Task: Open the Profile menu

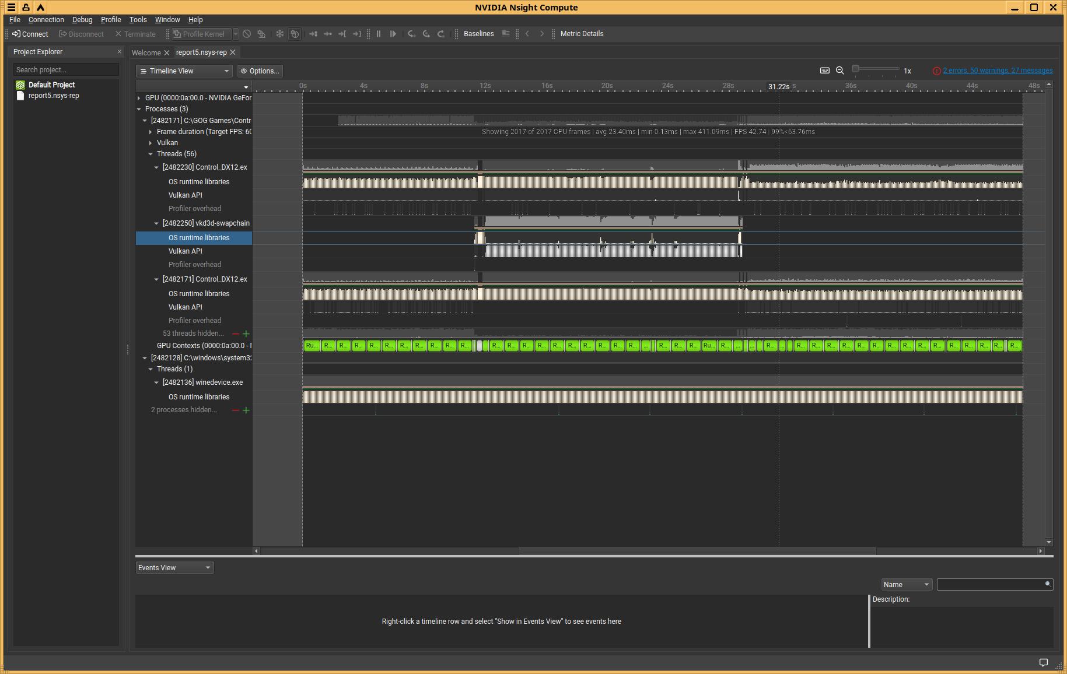Action: (x=111, y=20)
